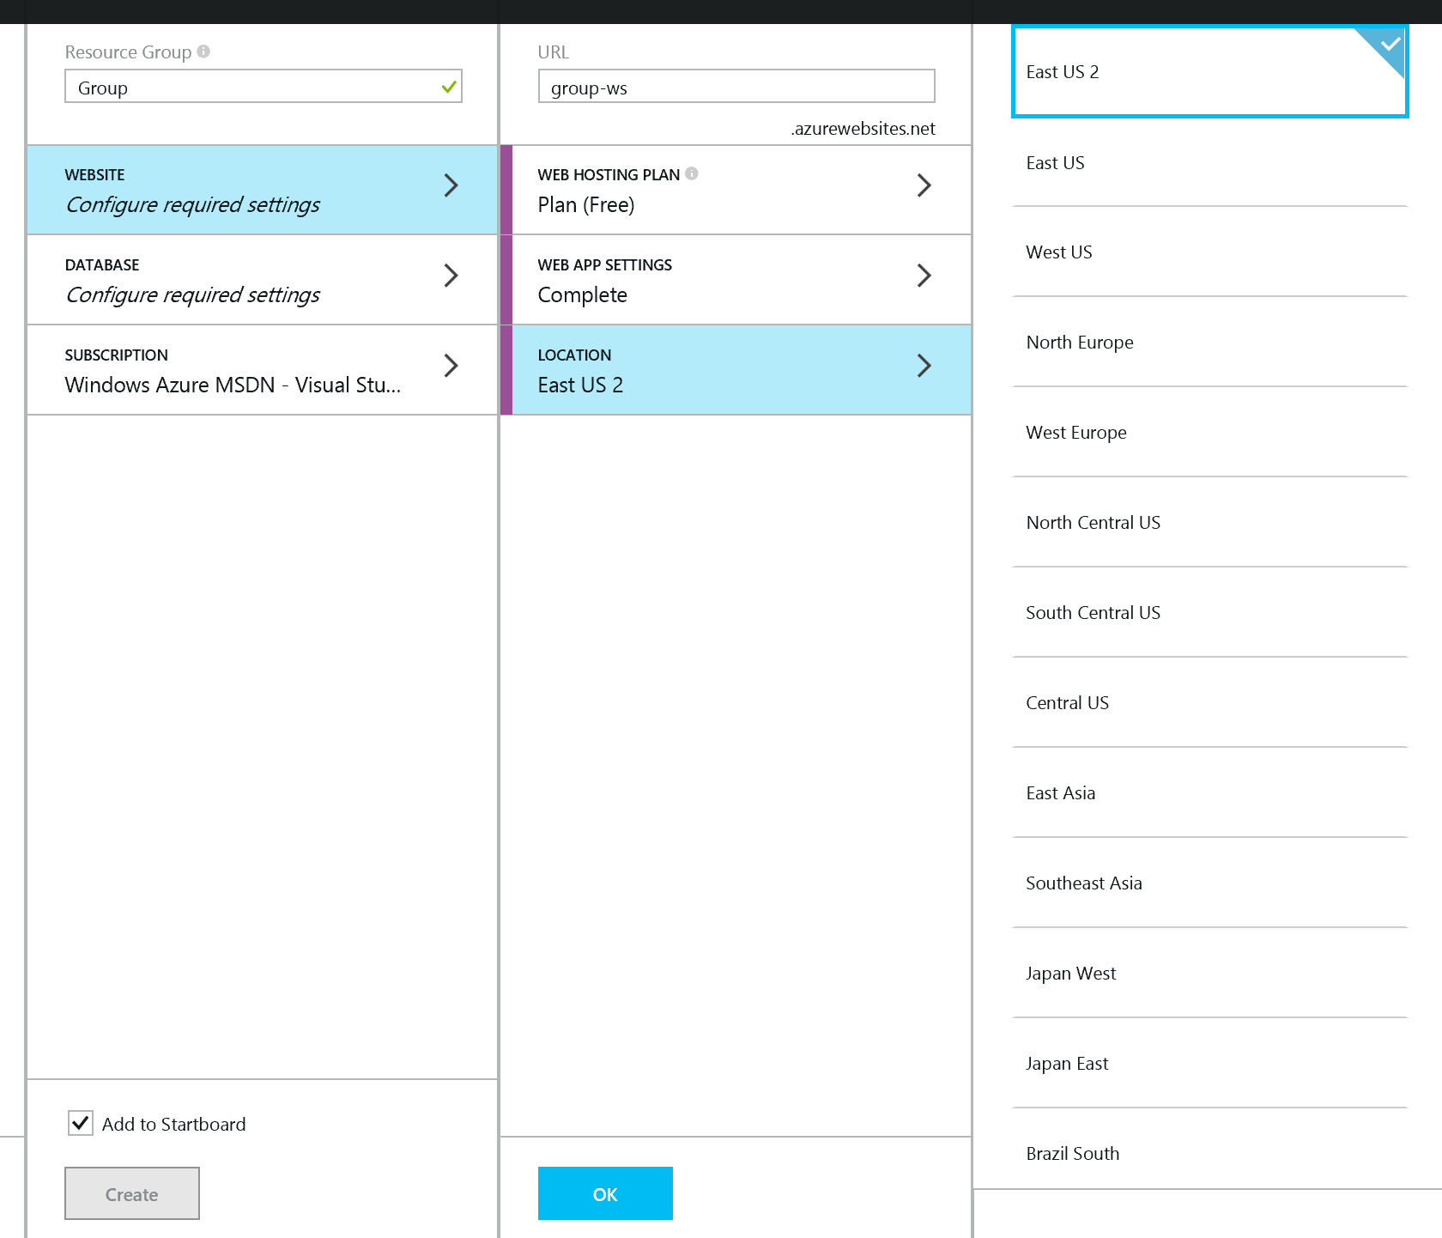
Task: Open the WEB APP SETTINGS chevron
Action: tap(924, 276)
